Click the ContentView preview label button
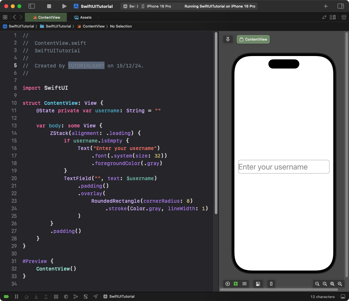Viewport: 349px width, 301px height. pos(253,39)
